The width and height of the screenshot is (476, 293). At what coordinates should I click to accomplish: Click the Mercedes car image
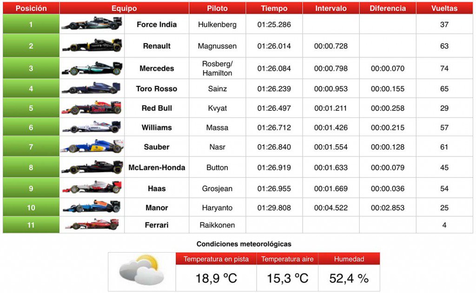click(x=93, y=69)
